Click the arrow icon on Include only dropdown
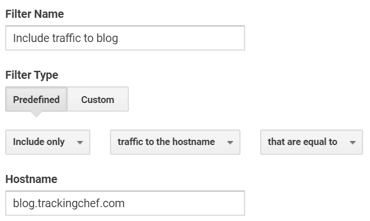Image resolution: width=370 pixels, height=221 pixels. coord(80,142)
